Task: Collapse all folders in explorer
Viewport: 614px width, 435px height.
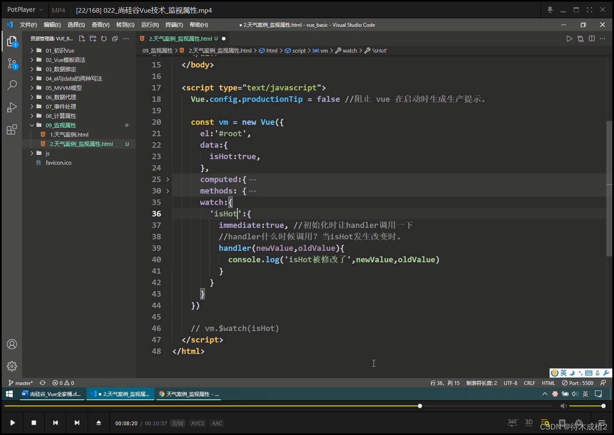Action: tap(115, 39)
